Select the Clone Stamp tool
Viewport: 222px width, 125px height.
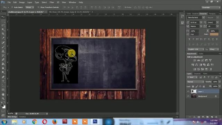coord(3,51)
